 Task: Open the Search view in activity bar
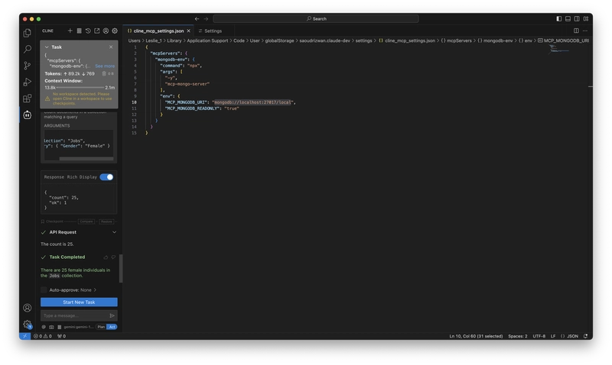(28, 49)
